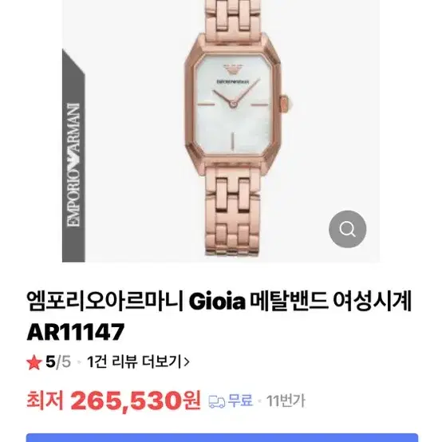Click the AR11147 model number
This screenshot has width=442, height=442.
point(76,332)
